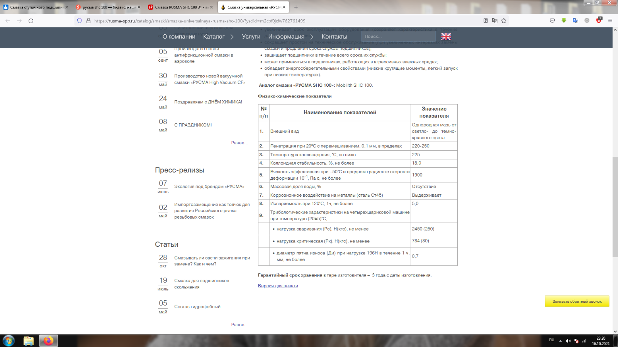This screenshot has width=618, height=347.
Task: Select the 'Смазка универсальная «РУСМА' tab
Action: [x=253, y=7]
